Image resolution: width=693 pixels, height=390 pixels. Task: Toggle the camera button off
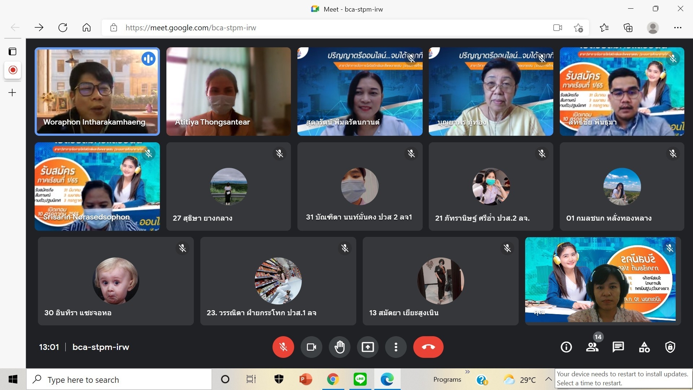click(x=311, y=347)
